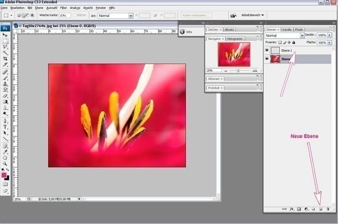
Task: Toggle Quick Mask mode
Action: click(5, 184)
